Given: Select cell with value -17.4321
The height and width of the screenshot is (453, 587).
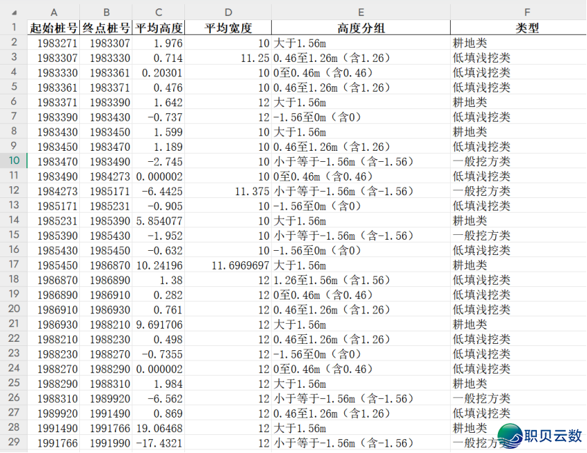Looking at the screenshot, I should [159, 443].
